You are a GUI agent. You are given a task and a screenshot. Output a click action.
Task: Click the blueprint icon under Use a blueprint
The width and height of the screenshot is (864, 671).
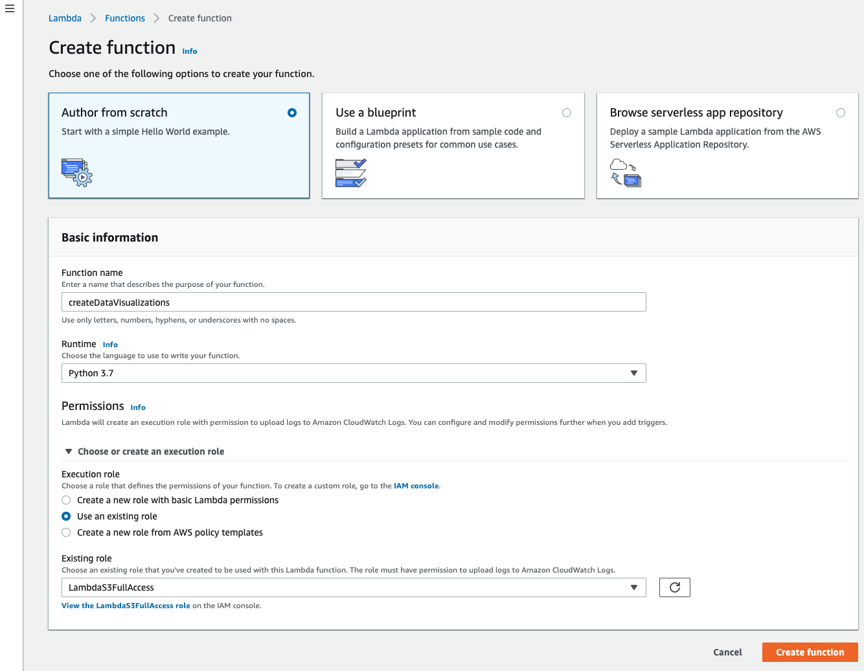pyautogui.click(x=350, y=172)
